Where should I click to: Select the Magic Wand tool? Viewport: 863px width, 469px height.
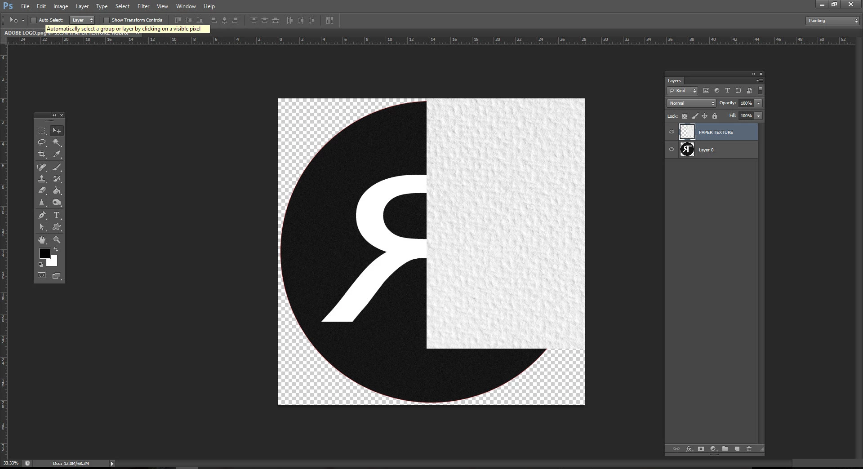coord(57,142)
